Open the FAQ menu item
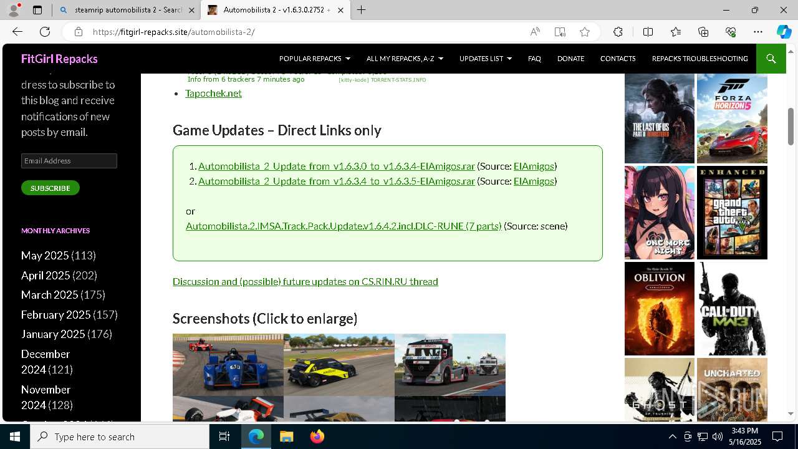 point(534,59)
